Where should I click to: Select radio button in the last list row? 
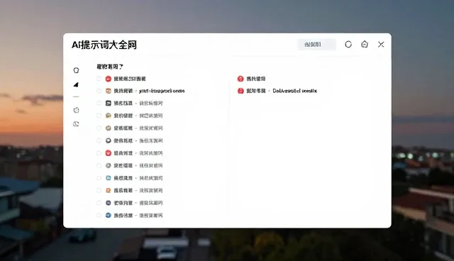pos(99,216)
